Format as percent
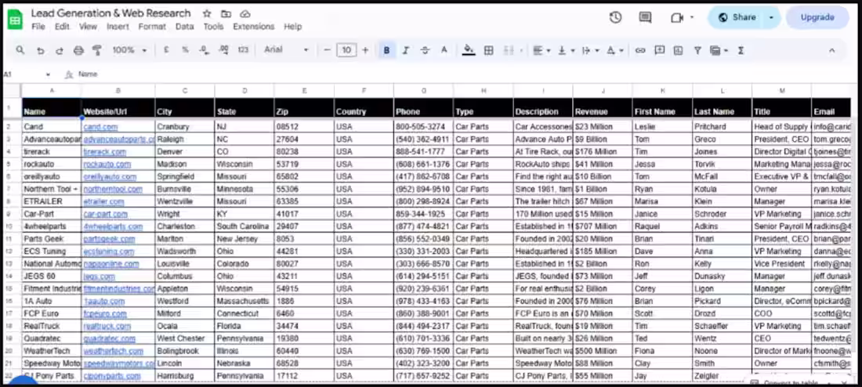 pos(185,50)
